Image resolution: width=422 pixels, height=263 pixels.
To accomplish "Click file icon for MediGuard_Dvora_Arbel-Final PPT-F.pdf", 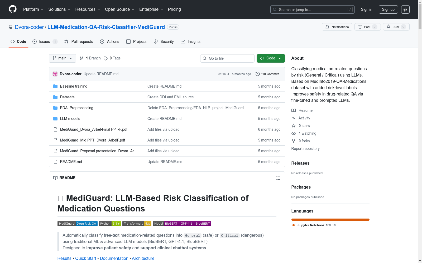I will 55,129.
